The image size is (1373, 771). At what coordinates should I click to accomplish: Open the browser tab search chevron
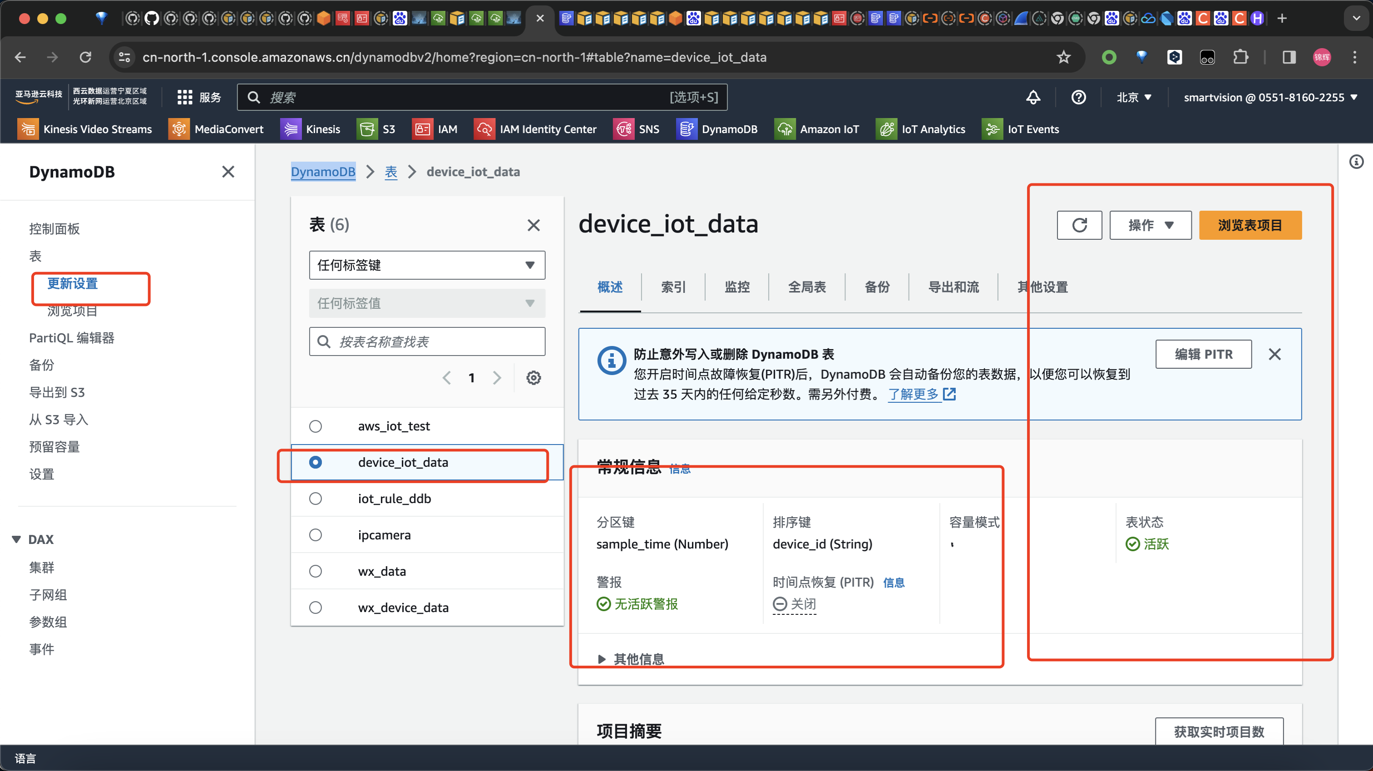(x=1356, y=18)
